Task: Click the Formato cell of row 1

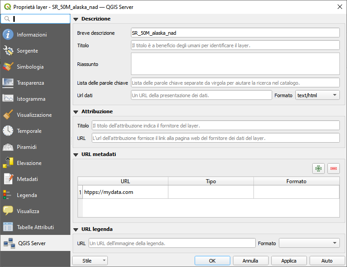Action: (296, 192)
